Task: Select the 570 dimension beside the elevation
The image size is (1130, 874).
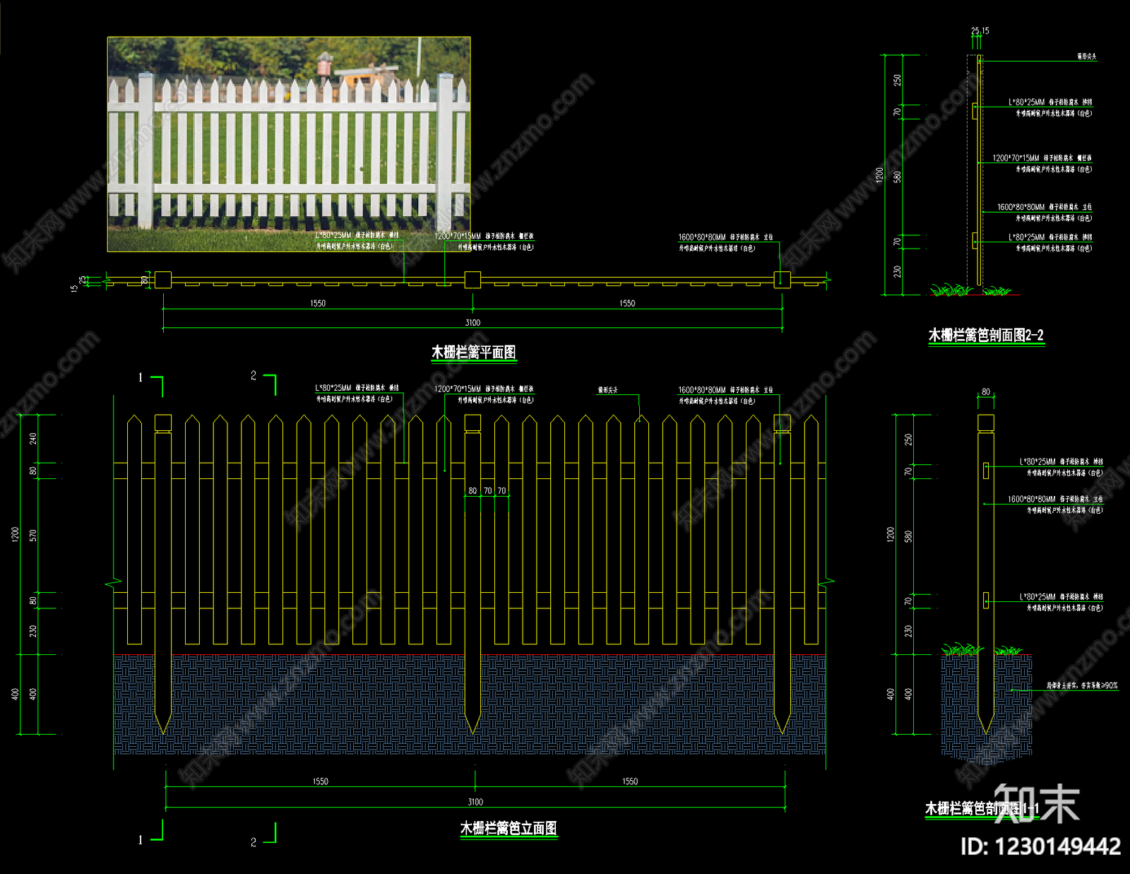Action: pyautogui.click(x=33, y=535)
